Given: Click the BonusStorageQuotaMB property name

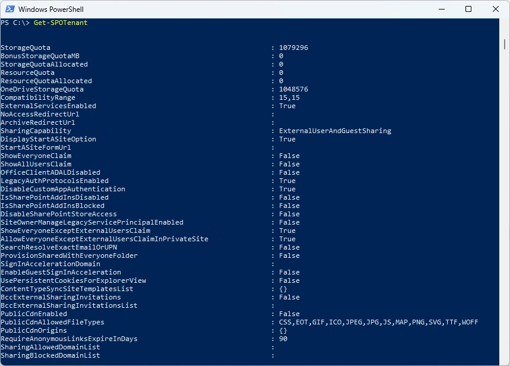Looking at the screenshot, I should click(x=40, y=56).
